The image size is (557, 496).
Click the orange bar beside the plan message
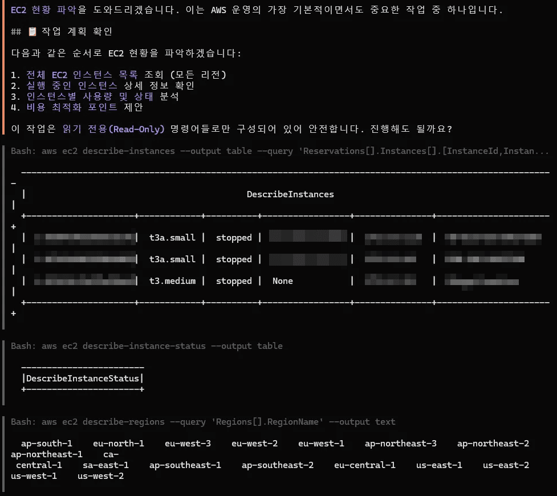coord(2,68)
